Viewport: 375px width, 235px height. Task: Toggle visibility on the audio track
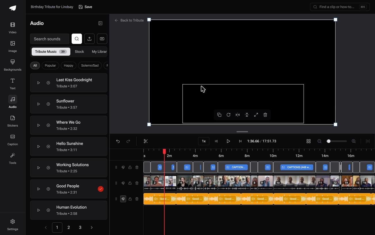pos(123,199)
